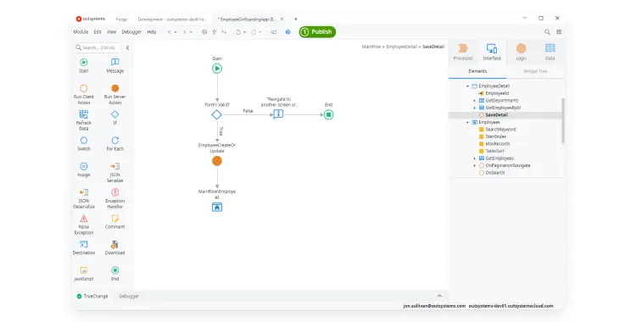Open the Help menu
This screenshot has height=322, width=636.
(x=152, y=31)
